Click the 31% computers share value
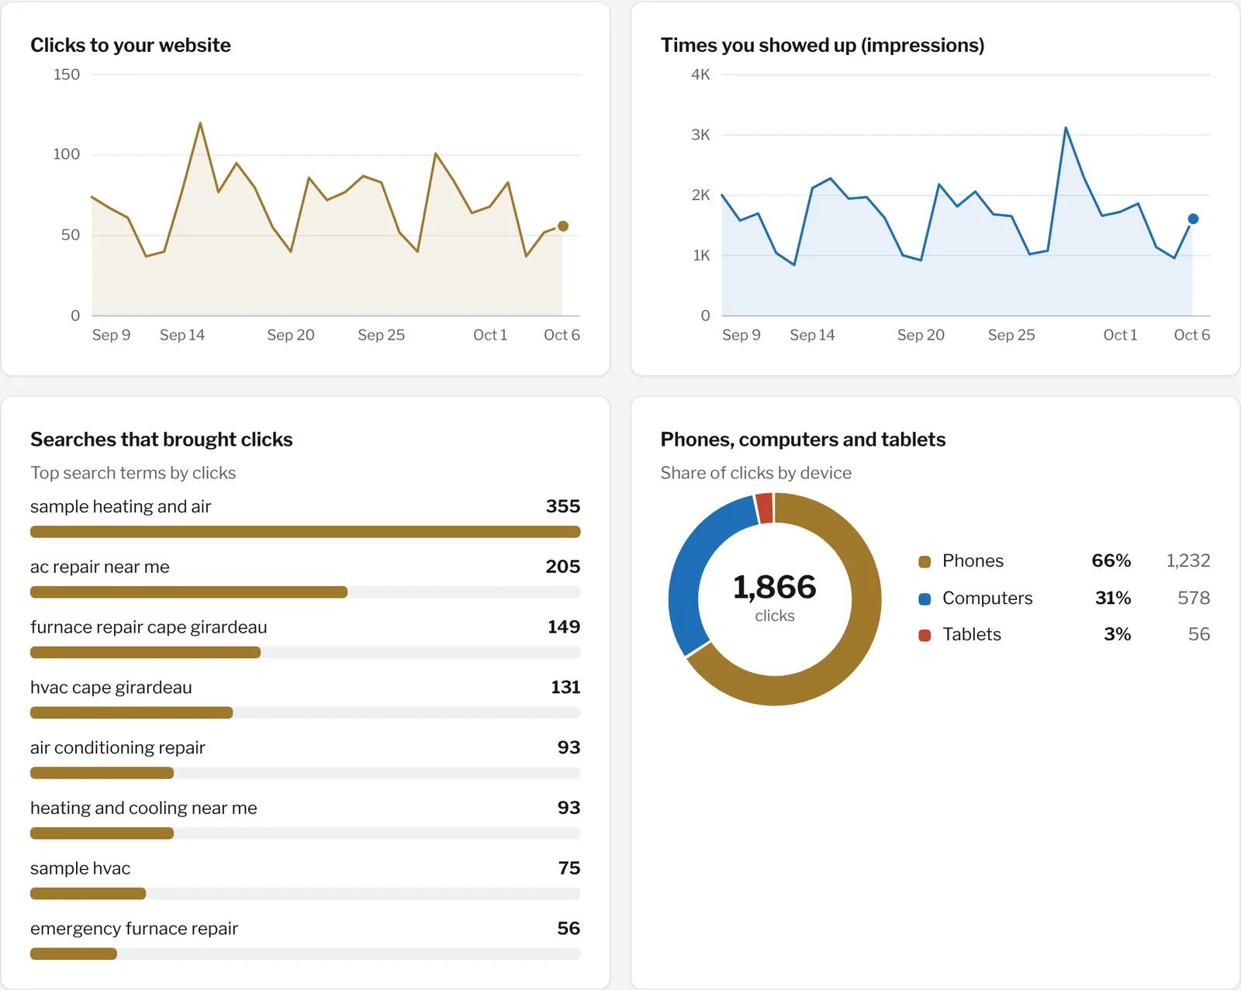 coord(1113,598)
